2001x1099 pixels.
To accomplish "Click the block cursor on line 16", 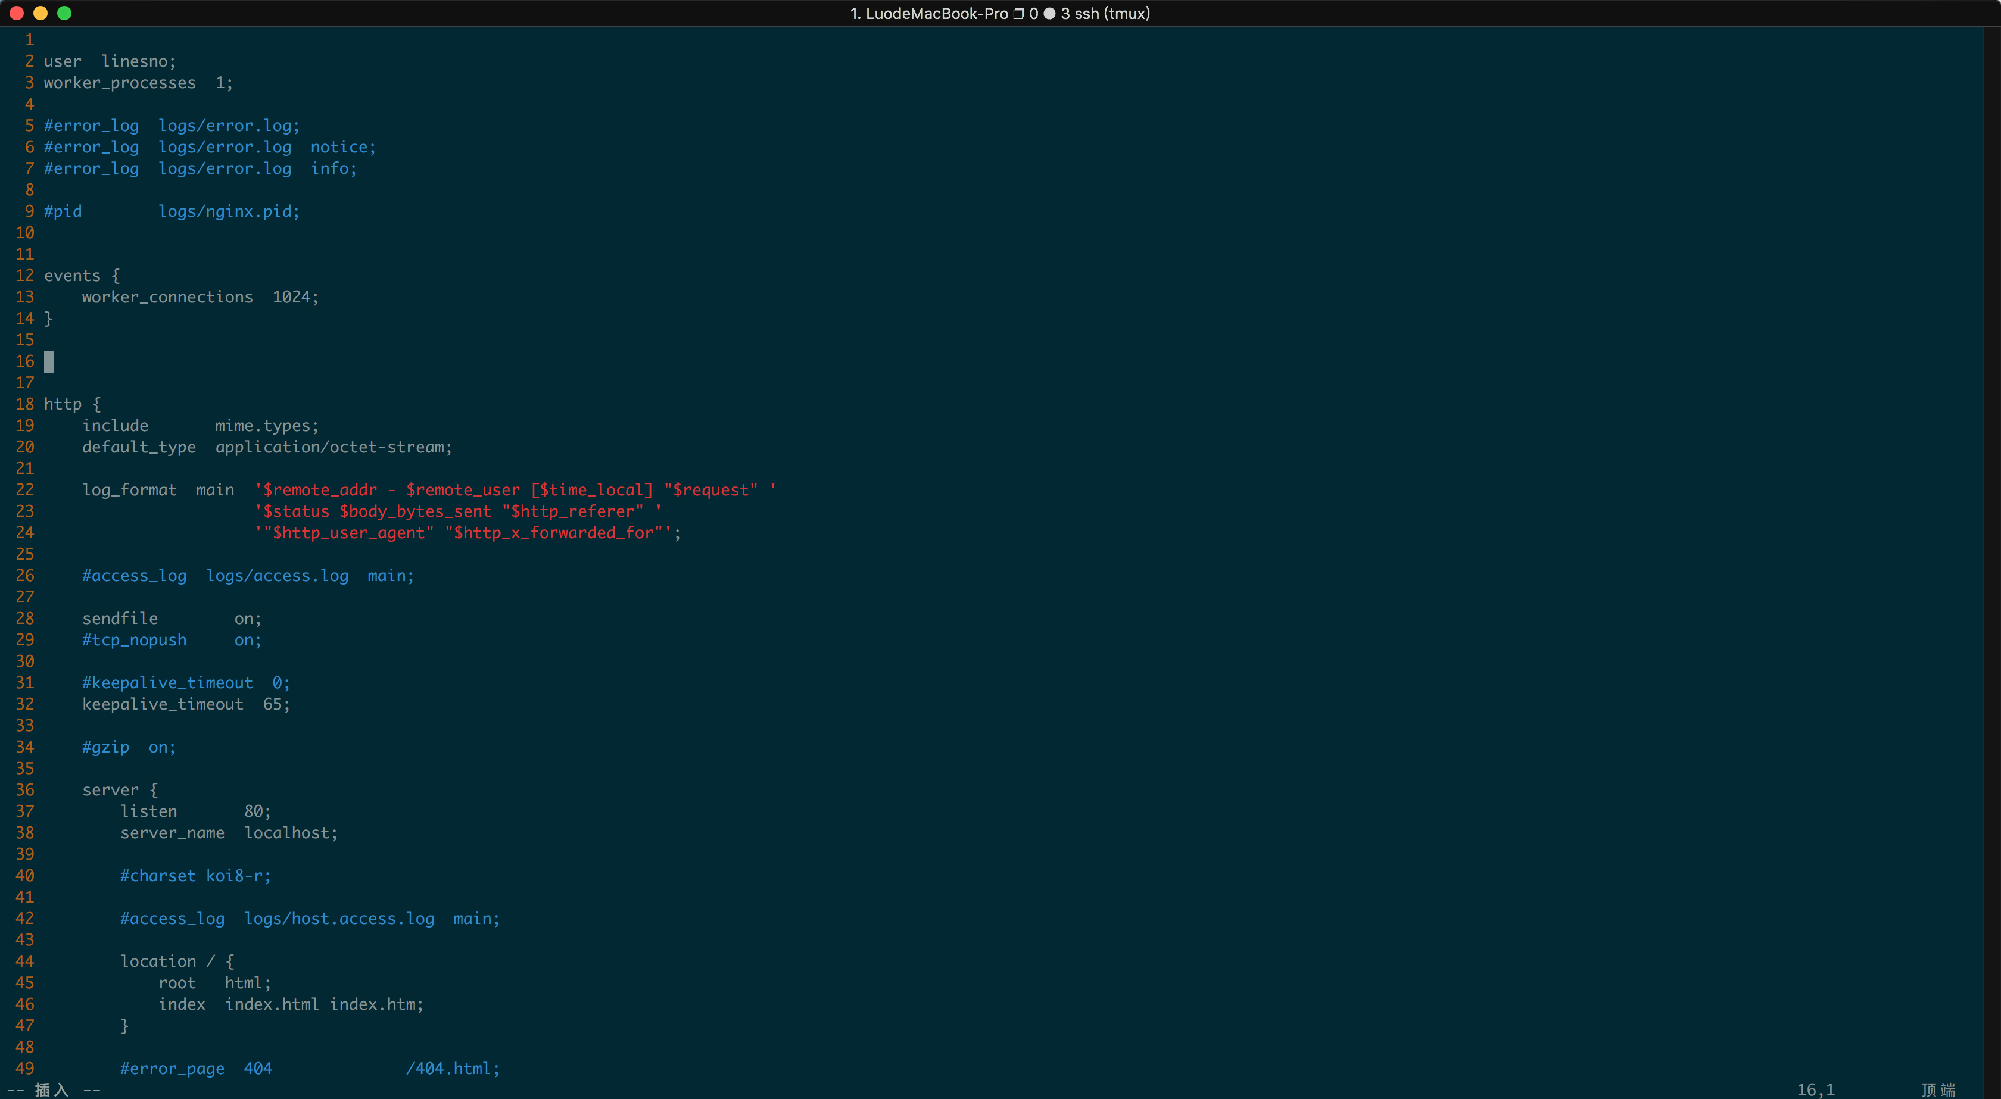I will (49, 361).
